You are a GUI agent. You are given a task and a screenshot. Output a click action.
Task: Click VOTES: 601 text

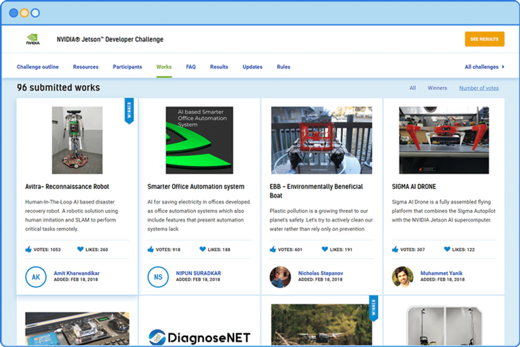coord(290,249)
